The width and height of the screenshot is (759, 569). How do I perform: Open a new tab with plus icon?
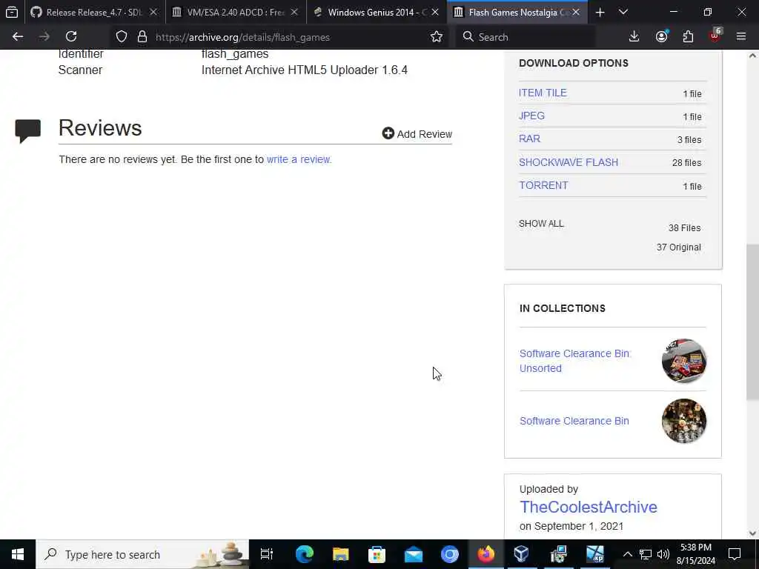point(600,13)
